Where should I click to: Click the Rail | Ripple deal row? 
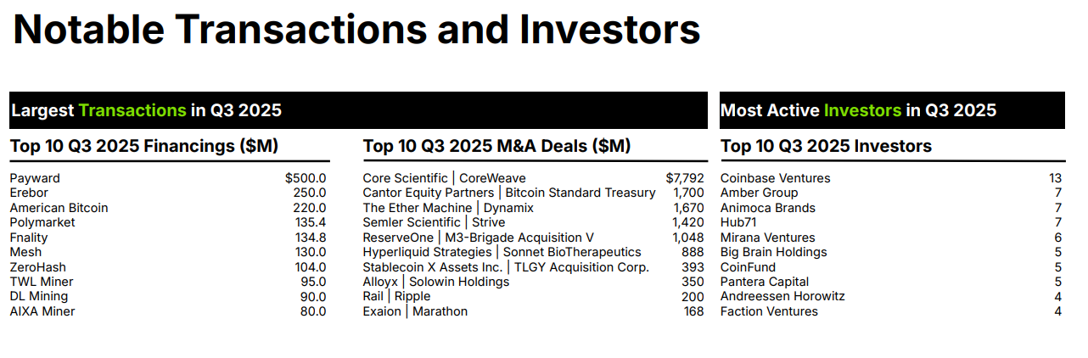point(396,296)
